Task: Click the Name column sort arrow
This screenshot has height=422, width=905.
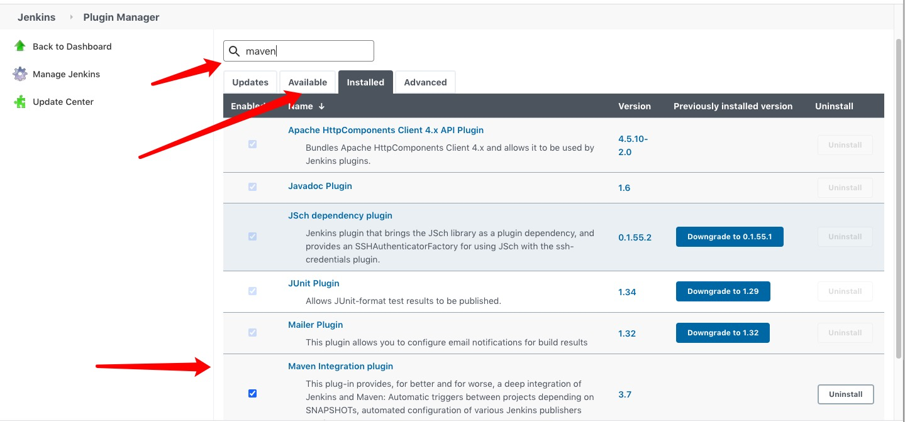Action: point(321,106)
